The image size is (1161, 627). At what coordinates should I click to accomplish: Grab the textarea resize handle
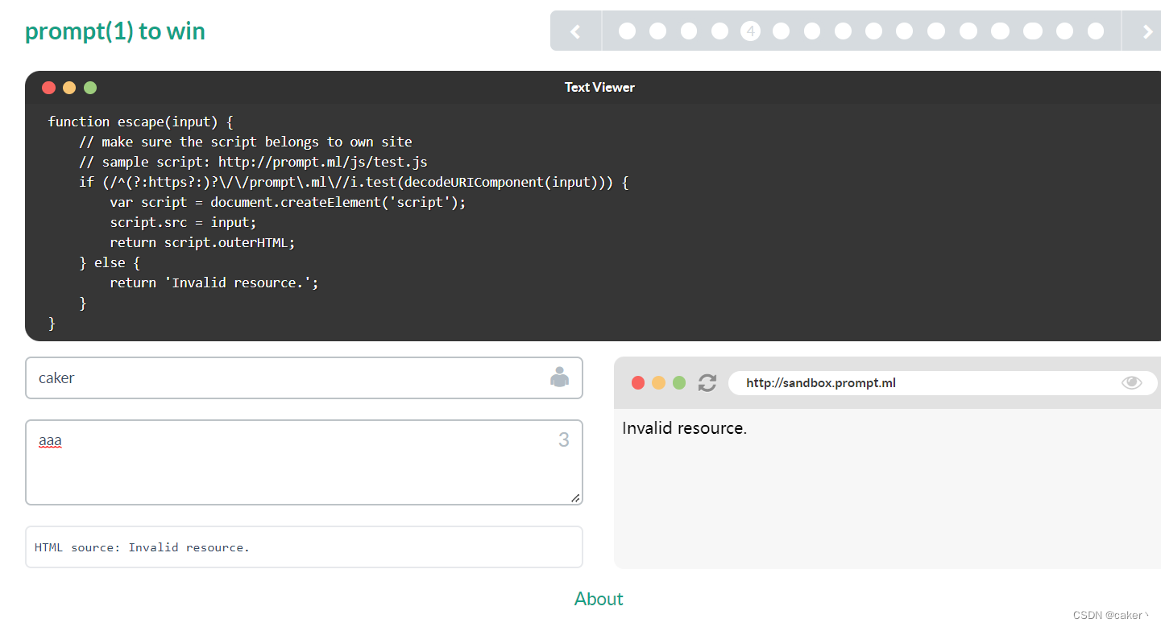(575, 498)
